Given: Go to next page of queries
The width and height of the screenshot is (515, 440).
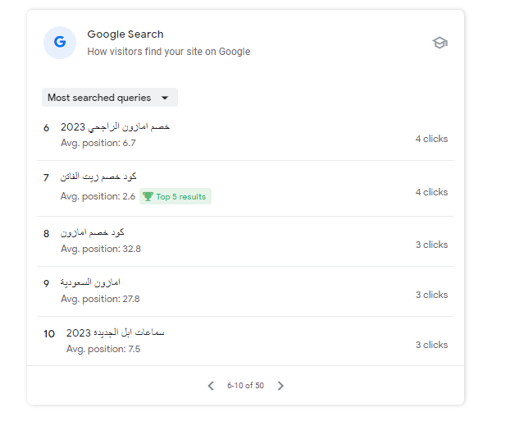Looking at the screenshot, I should (x=280, y=386).
